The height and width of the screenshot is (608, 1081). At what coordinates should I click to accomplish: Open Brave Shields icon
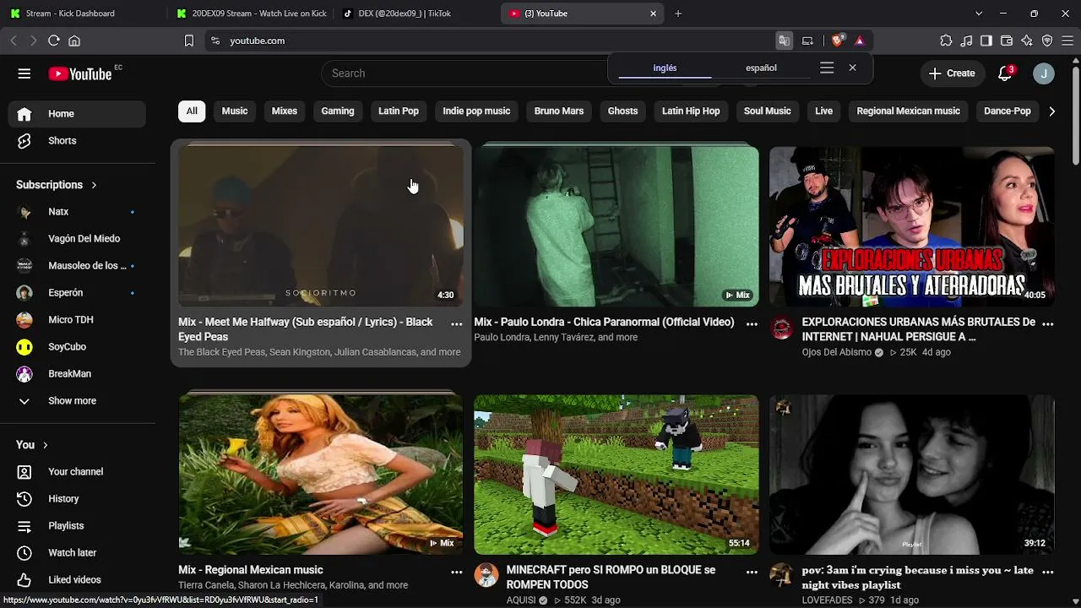[x=838, y=41]
